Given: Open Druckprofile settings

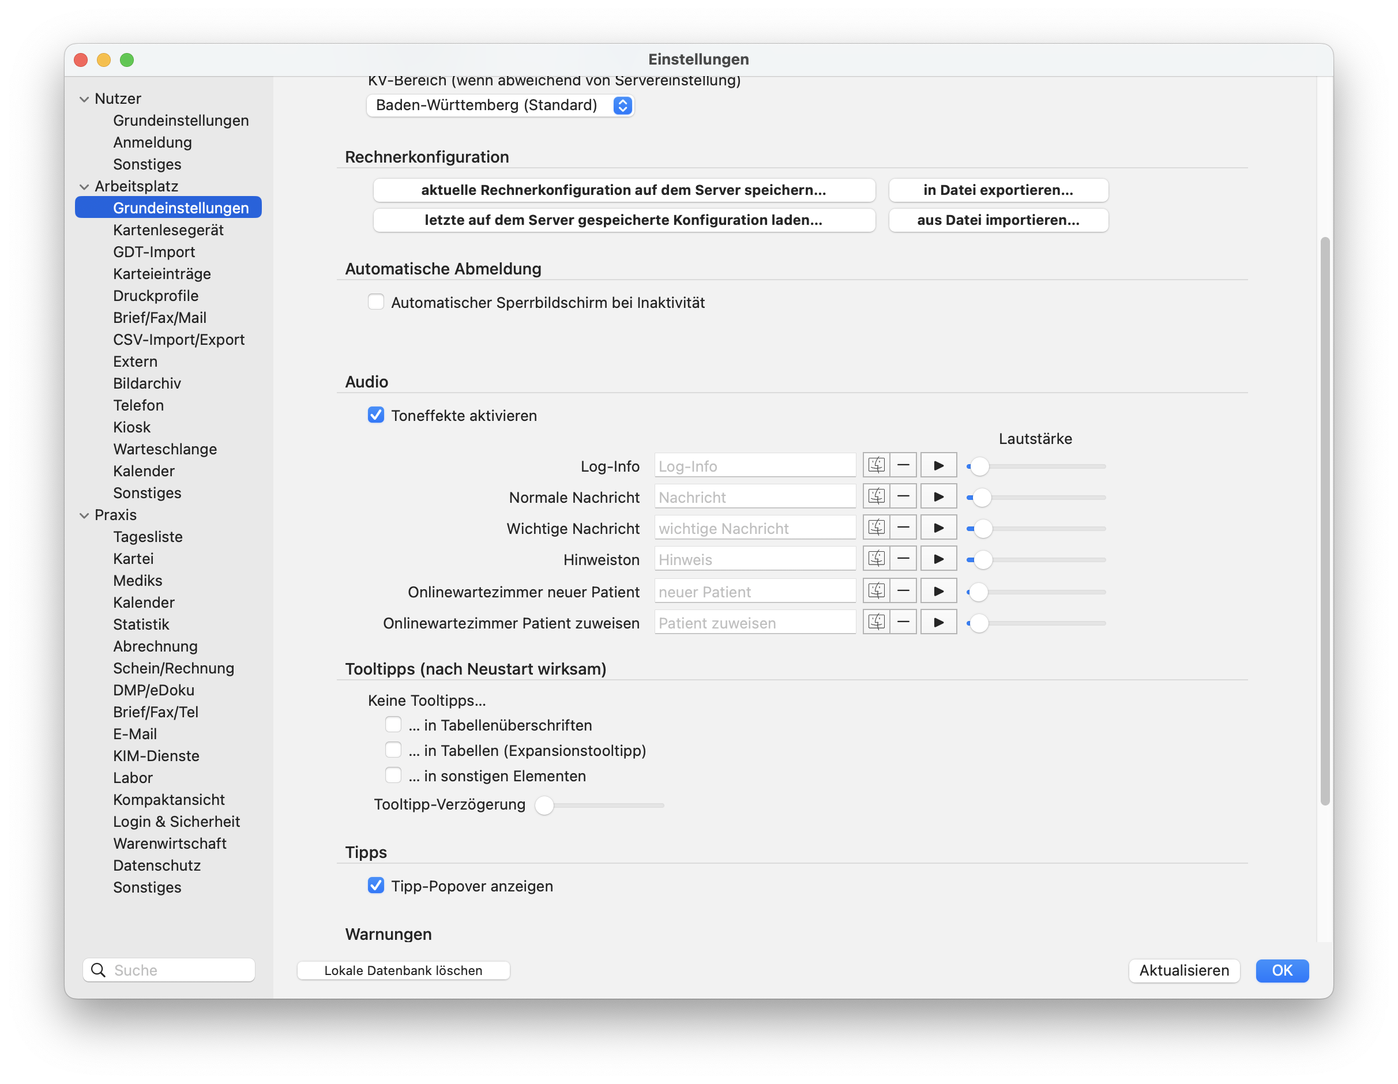Looking at the screenshot, I should pos(156,296).
